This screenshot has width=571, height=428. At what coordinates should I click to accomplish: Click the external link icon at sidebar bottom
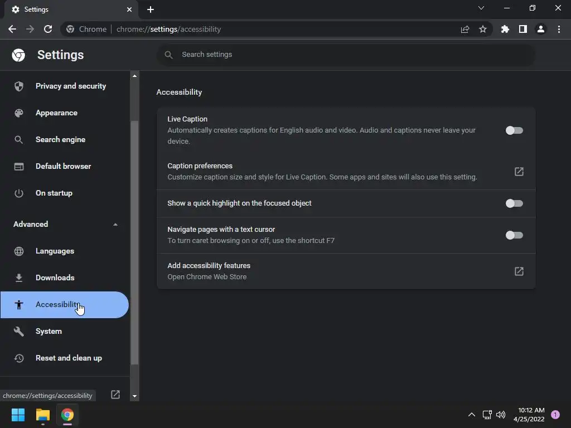(115, 395)
